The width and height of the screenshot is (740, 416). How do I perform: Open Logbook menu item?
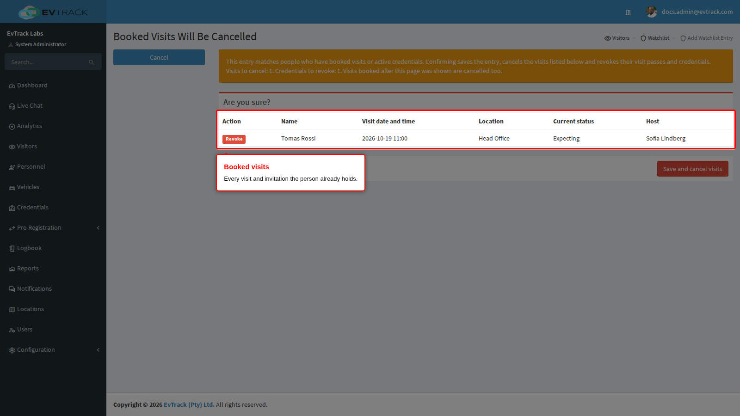(53, 248)
